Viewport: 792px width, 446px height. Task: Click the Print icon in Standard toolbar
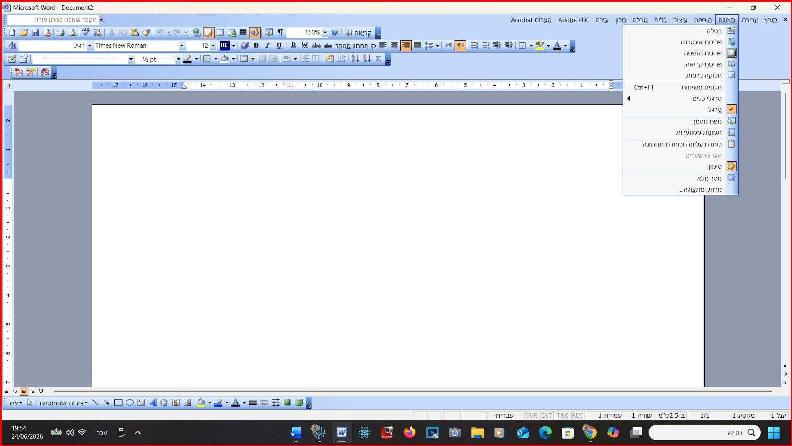(60, 32)
